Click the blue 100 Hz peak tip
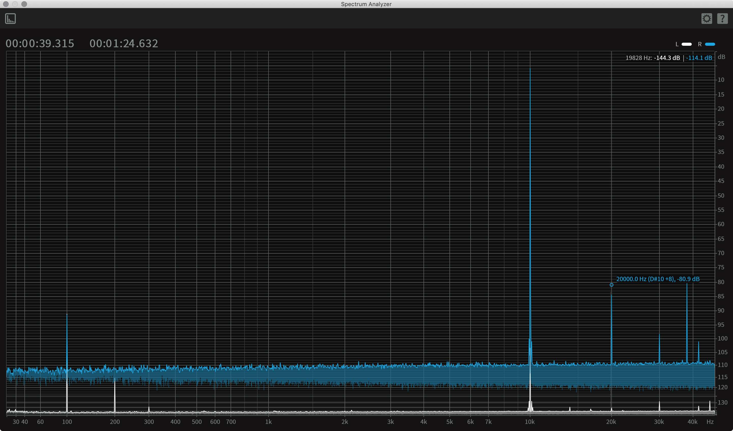 click(67, 315)
